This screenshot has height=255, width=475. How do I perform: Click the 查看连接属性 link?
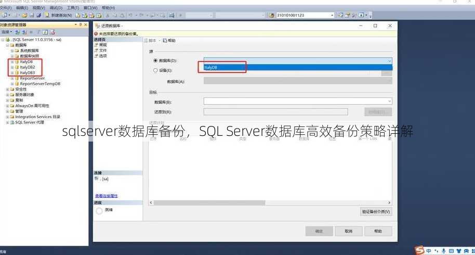(107, 196)
